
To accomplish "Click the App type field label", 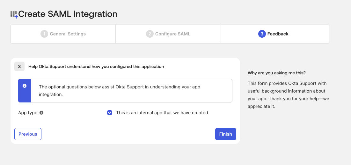I will 28,113.
